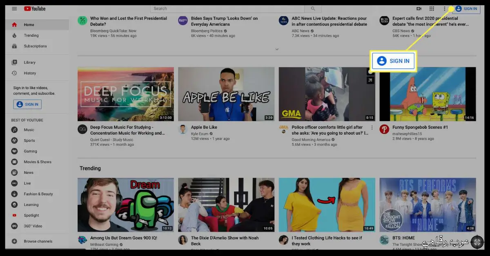Click the YouTube logo
The image size is (490, 256).
[35, 9]
